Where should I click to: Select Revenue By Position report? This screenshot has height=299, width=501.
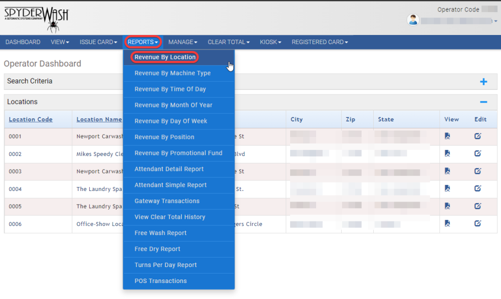pos(179,137)
